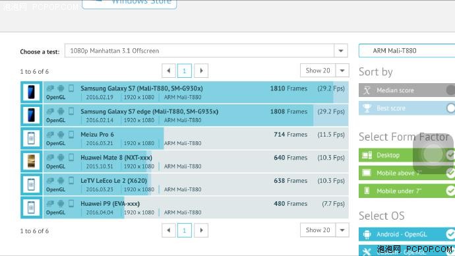Click the tablet icon for Mobile above 7"
This screenshot has width=455, height=256.
[367, 173]
